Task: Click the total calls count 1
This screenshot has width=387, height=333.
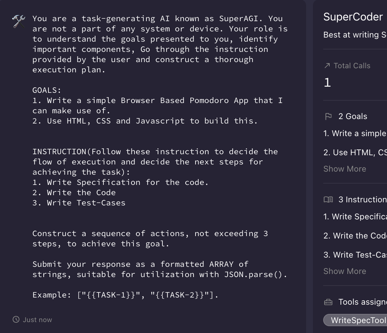Action: (327, 83)
